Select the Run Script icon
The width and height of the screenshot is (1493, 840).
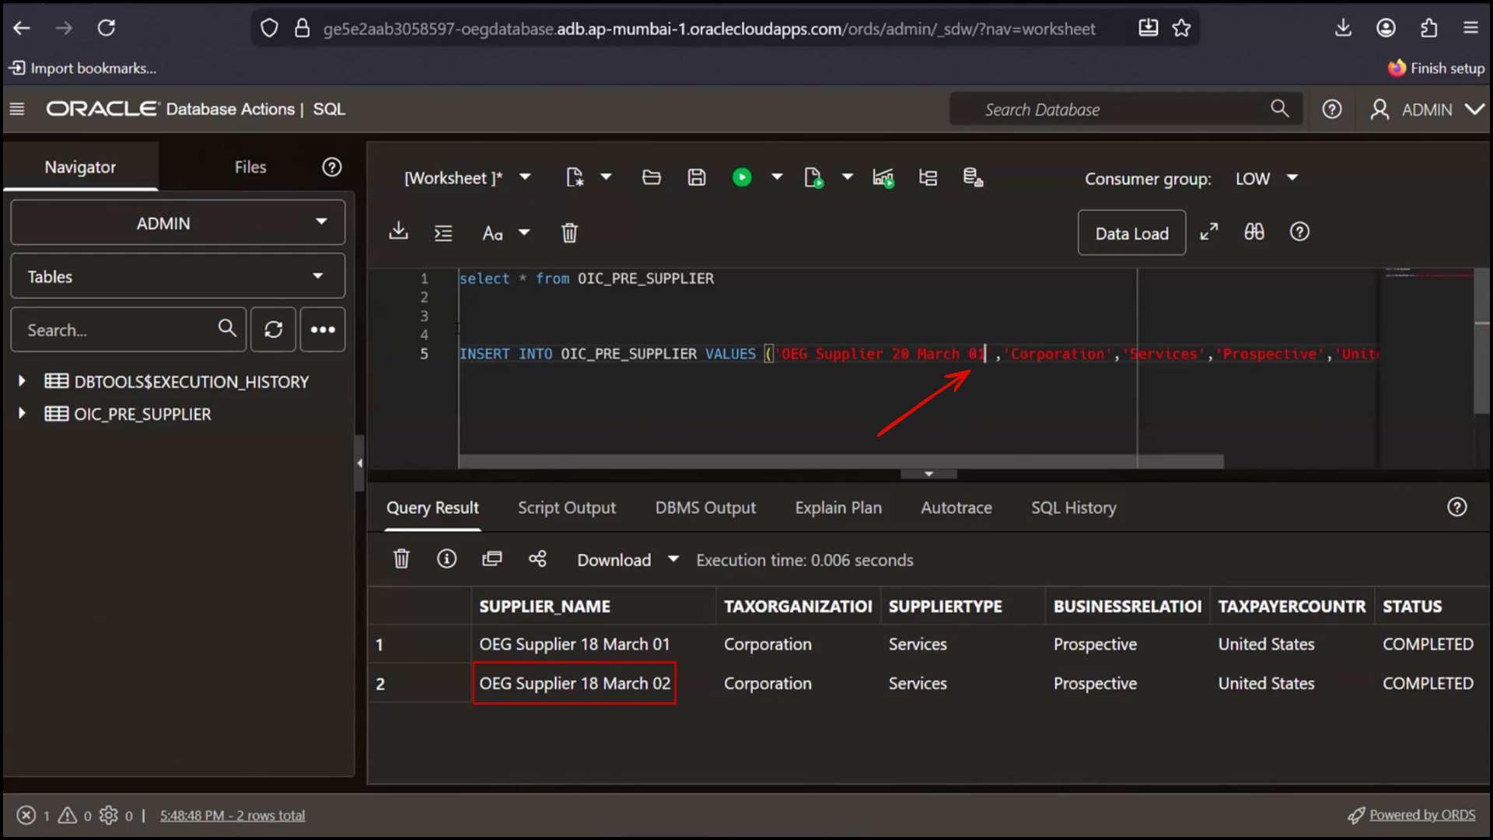[x=815, y=177]
